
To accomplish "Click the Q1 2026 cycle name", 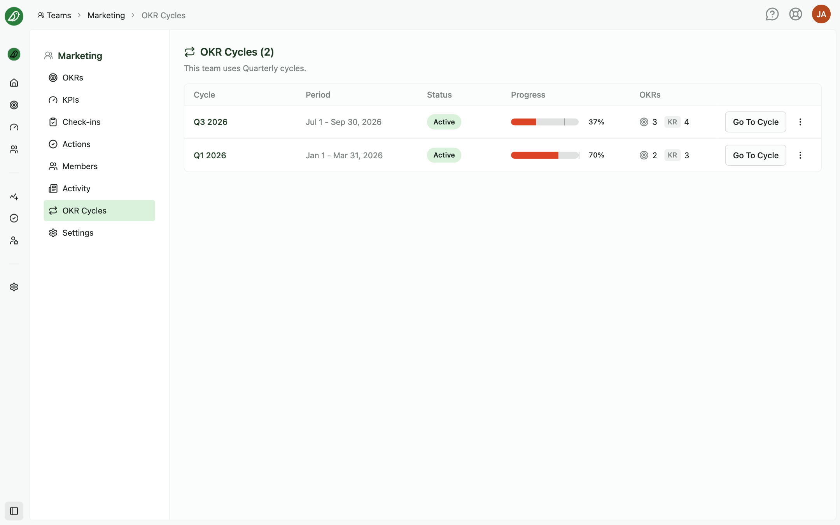I will click(210, 156).
